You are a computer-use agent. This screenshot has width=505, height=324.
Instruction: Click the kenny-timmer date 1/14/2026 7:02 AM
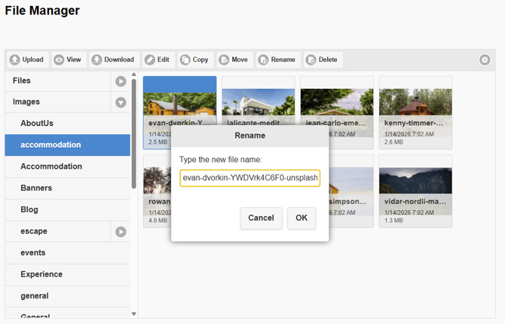[409, 134]
